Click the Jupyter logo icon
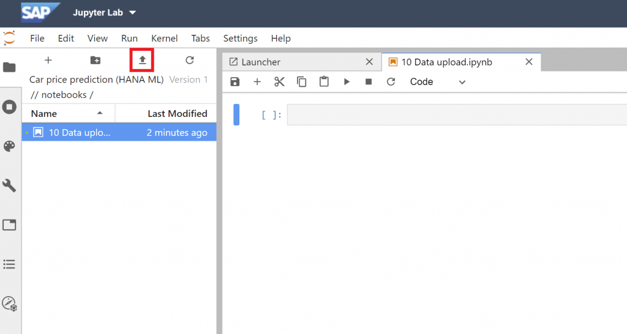 (x=9, y=38)
